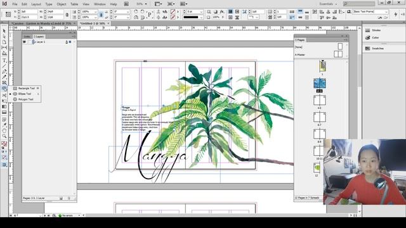Image resolution: width=406 pixels, height=228 pixels.
Task: Click rotate 90 degrees clockwise icon
Action: (x=136, y=11)
